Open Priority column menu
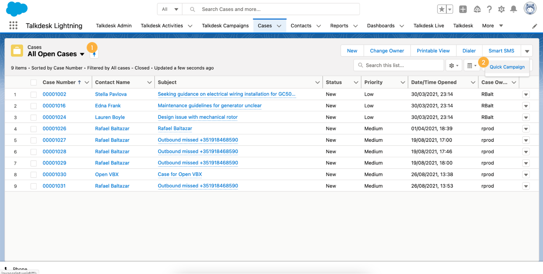Screen dimensions: 543x274 403,82
